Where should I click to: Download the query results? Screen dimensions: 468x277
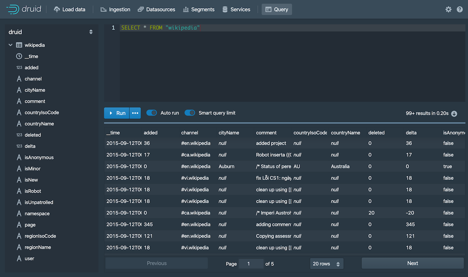454,113
